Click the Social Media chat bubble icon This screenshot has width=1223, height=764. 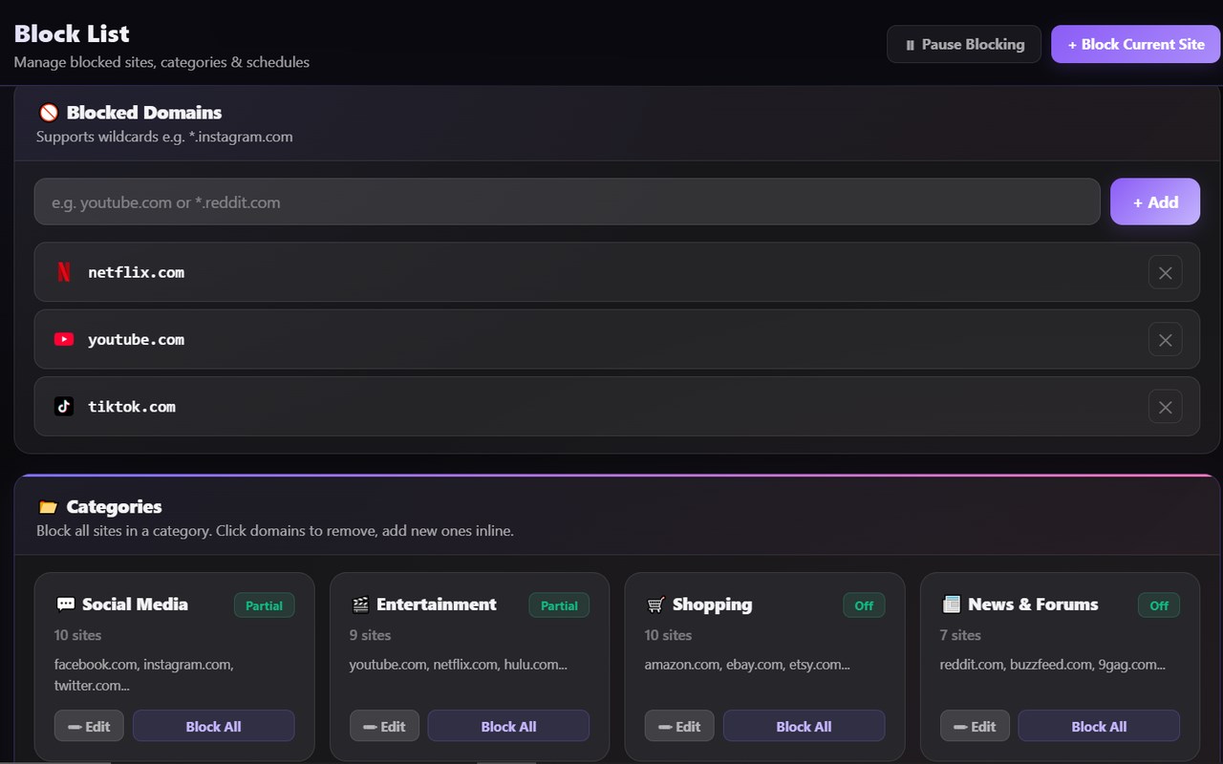[x=65, y=605]
